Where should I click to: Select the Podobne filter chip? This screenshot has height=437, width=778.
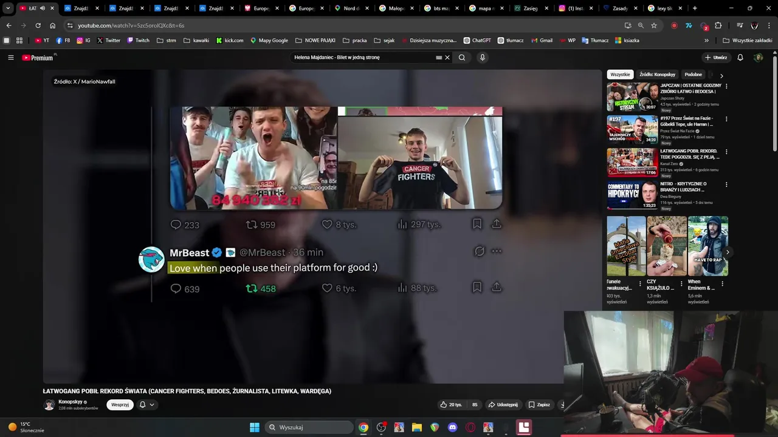[x=693, y=75]
